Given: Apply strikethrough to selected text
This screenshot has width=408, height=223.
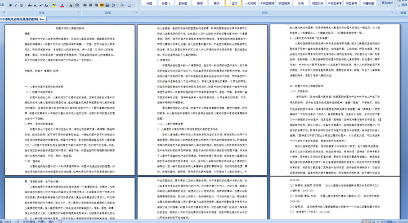Looking at the screenshot, I should (30, 5).
